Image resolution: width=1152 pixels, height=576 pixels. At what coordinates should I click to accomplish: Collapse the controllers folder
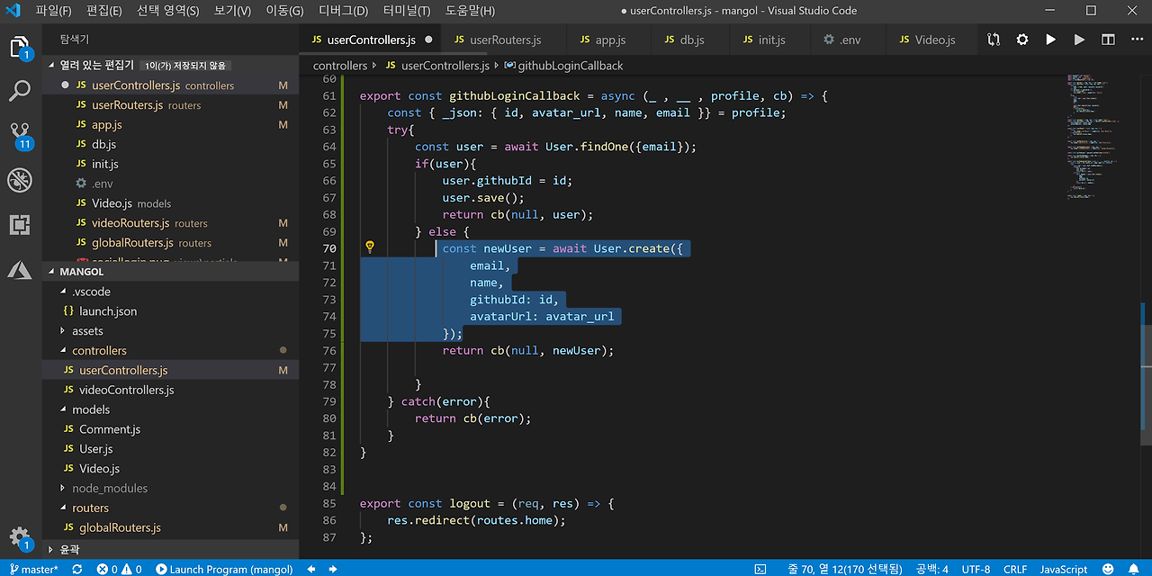pyautogui.click(x=171, y=350)
